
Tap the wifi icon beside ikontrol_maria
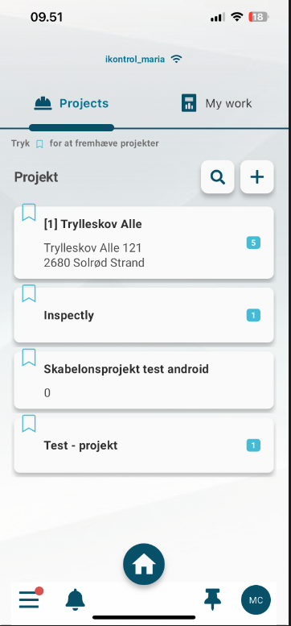pos(176,59)
